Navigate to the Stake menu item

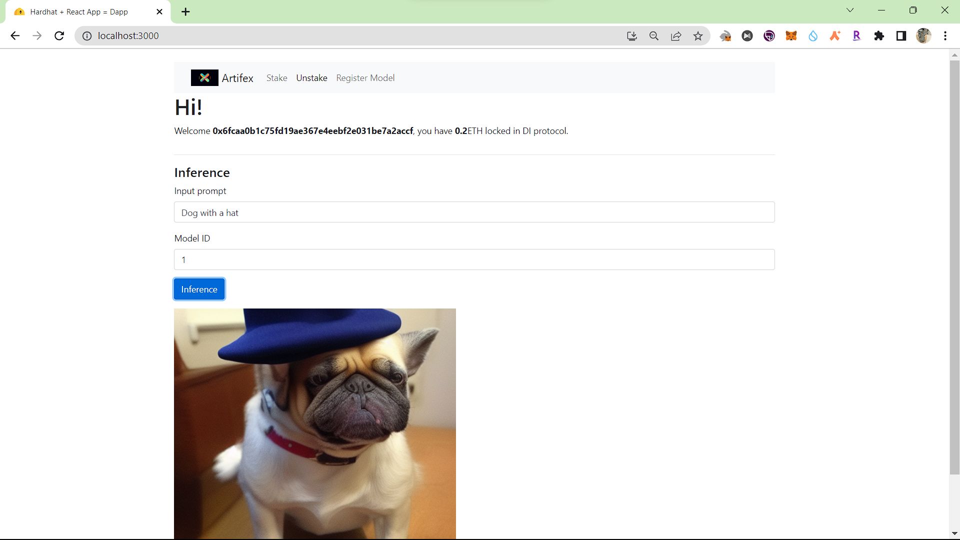(276, 78)
